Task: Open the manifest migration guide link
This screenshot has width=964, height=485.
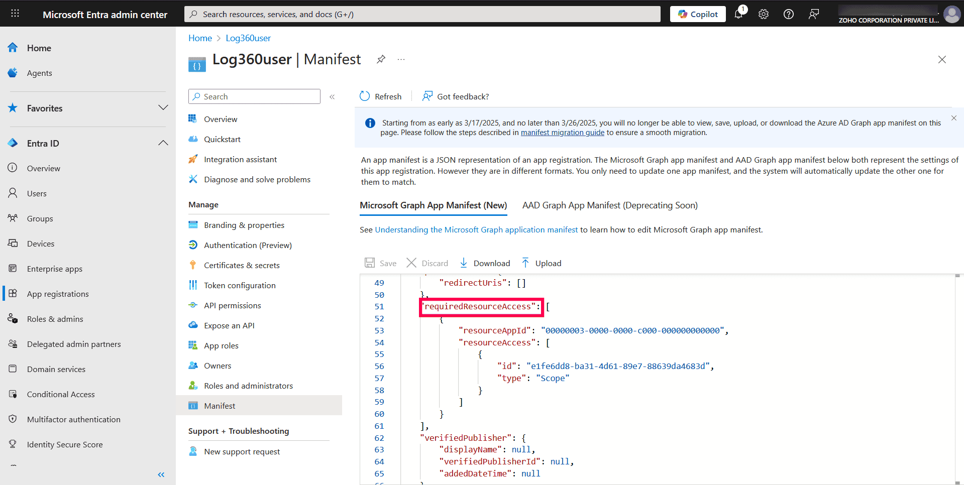Action: [x=562, y=132]
